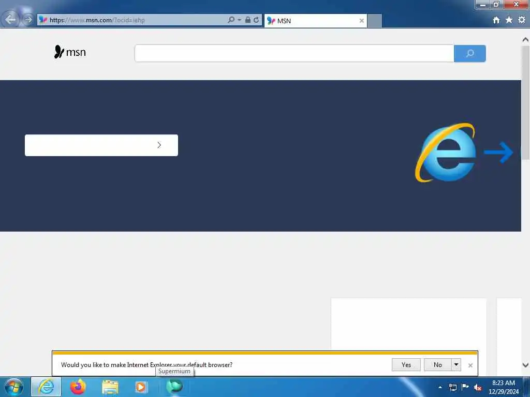Click the muted volume speaker icon
The height and width of the screenshot is (397, 530).
(478, 387)
